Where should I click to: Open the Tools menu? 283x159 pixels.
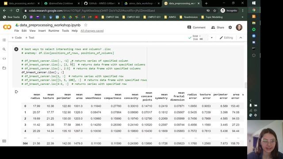(x=65, y=31)
